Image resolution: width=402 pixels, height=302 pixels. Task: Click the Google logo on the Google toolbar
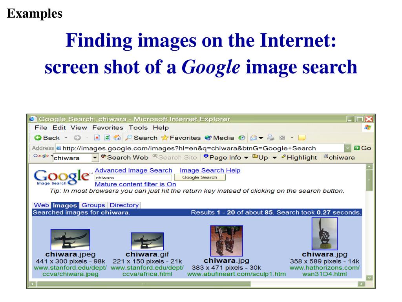(x=41, y=156)
